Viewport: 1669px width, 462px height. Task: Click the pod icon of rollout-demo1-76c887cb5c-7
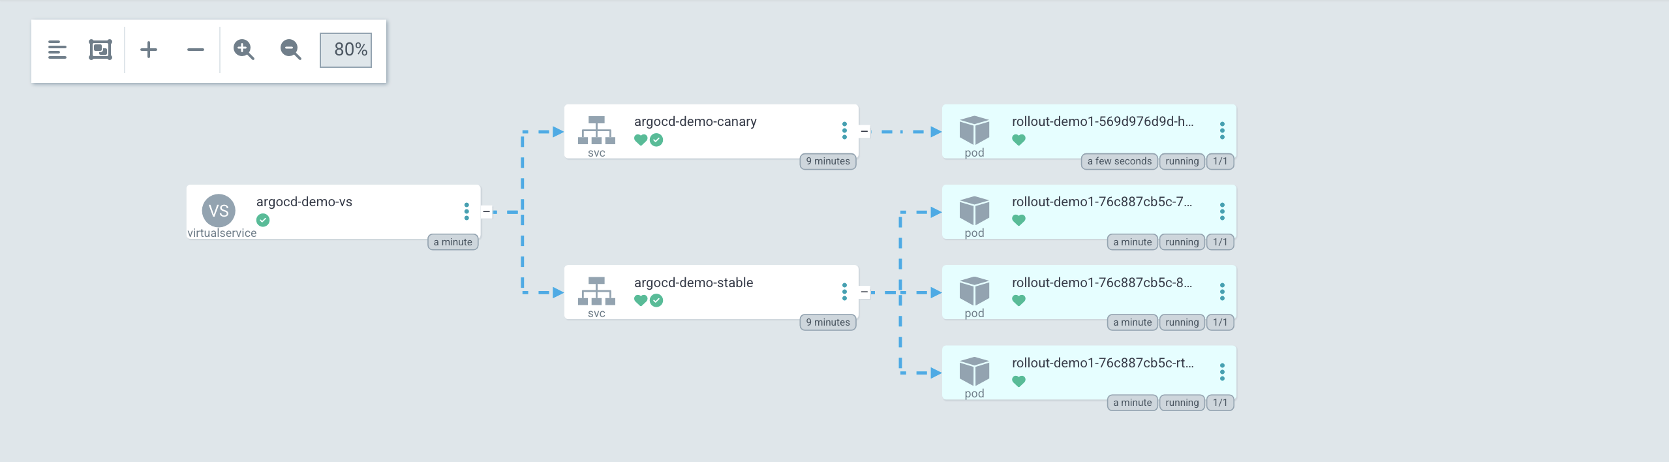(x=974, y=210)
